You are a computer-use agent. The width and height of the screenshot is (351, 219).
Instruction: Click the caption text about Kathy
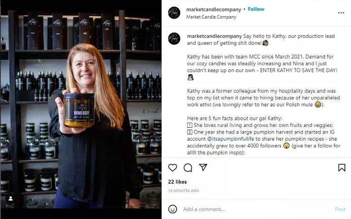coord(264,94)
